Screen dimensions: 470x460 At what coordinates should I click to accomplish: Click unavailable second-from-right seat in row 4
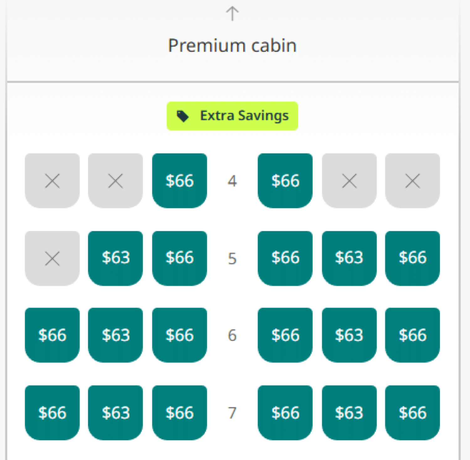[349, 181]
